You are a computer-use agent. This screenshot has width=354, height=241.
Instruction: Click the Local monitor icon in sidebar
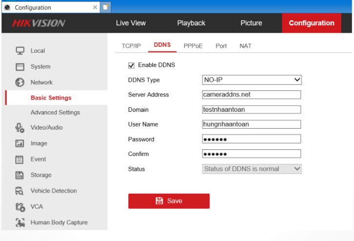[20, 51]
